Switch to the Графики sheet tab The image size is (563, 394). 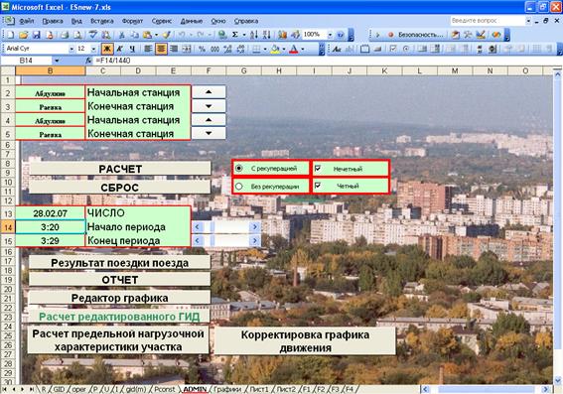tap(227, 389)
